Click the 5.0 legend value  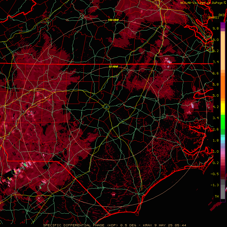216,96
